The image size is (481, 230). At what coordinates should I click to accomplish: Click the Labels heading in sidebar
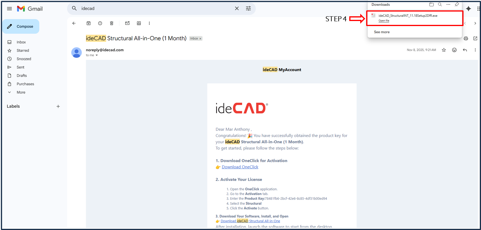(x=13, y=106)
